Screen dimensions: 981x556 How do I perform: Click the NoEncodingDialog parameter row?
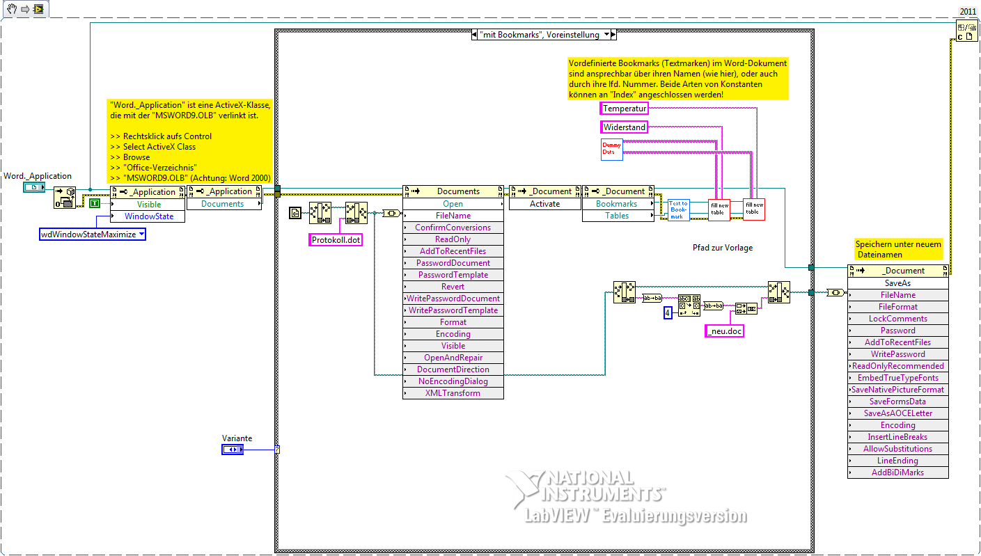[x=453, y=381]
